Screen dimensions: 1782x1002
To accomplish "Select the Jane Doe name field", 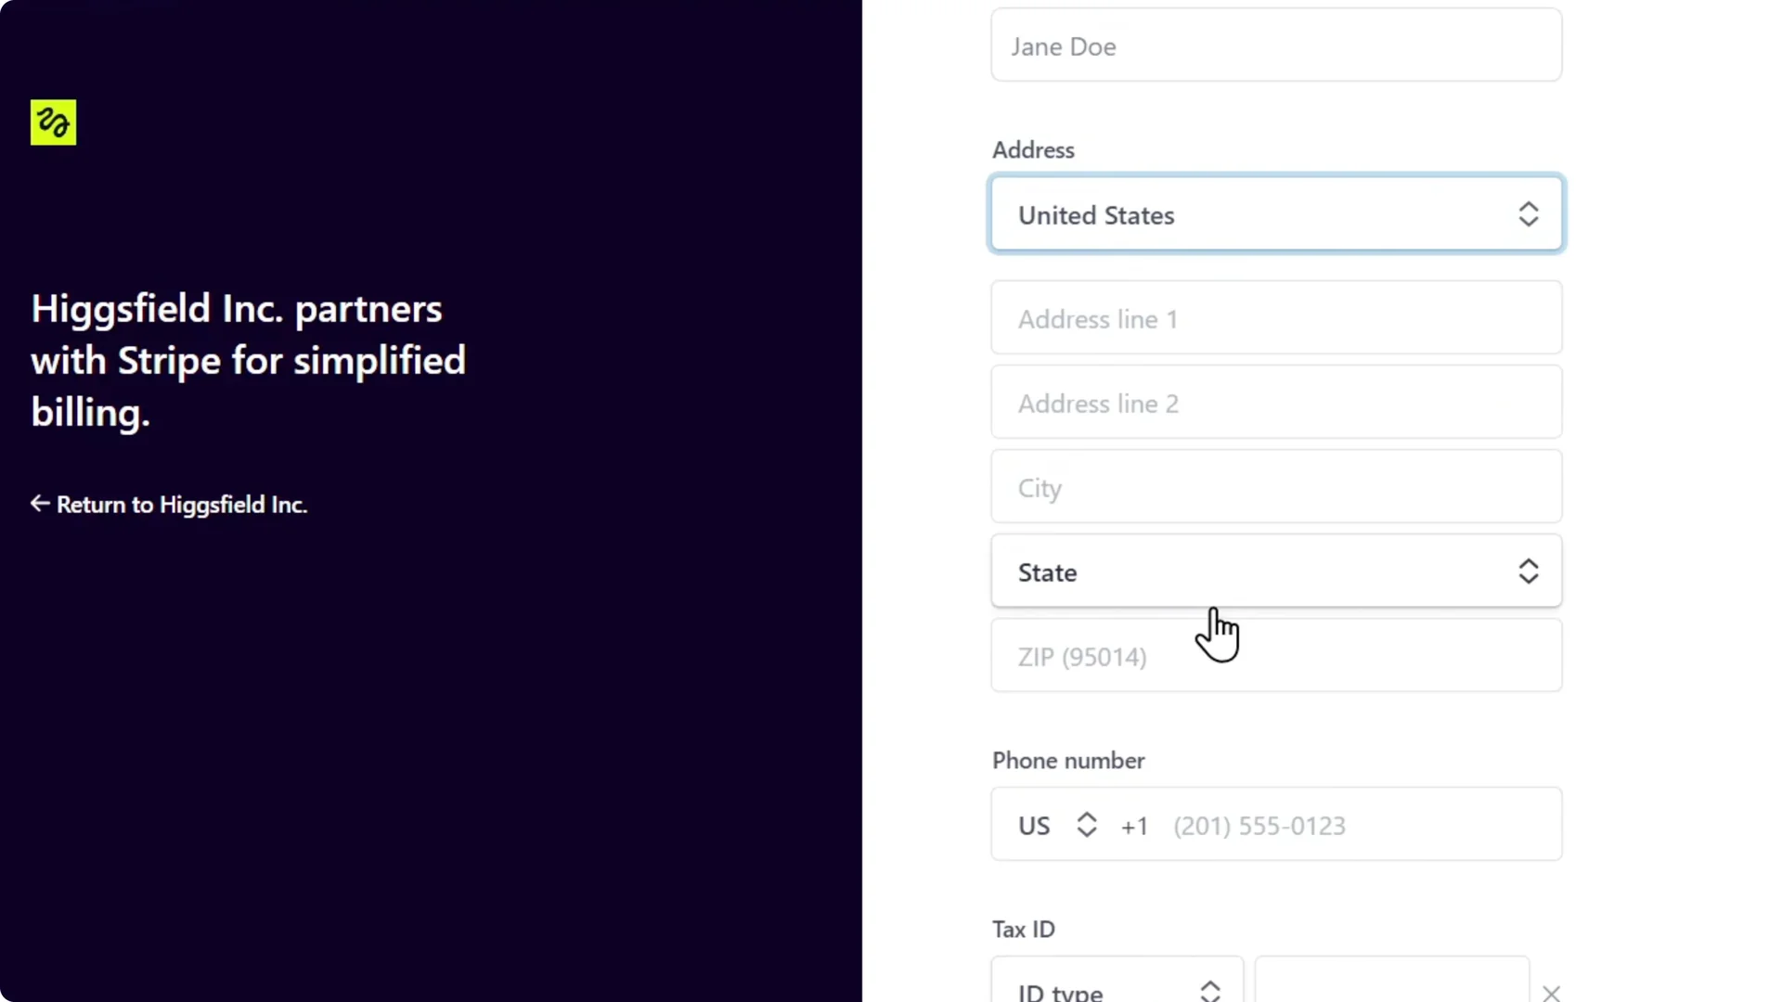I will (x=1275, y=45).
